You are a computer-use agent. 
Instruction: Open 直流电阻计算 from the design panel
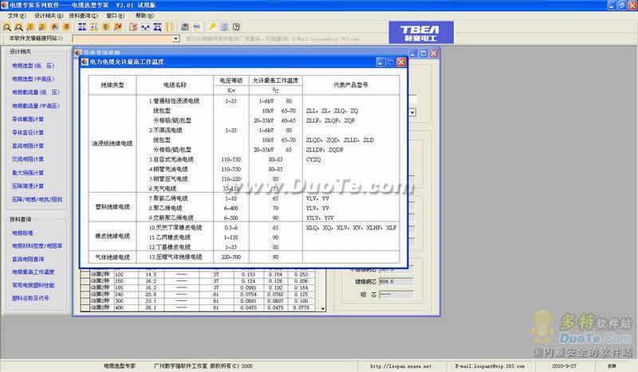click(x=28, y=146)
